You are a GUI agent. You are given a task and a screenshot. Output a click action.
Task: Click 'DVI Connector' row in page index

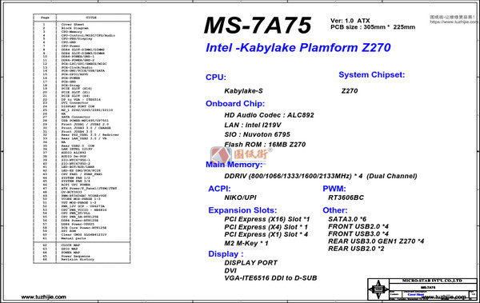74,103
